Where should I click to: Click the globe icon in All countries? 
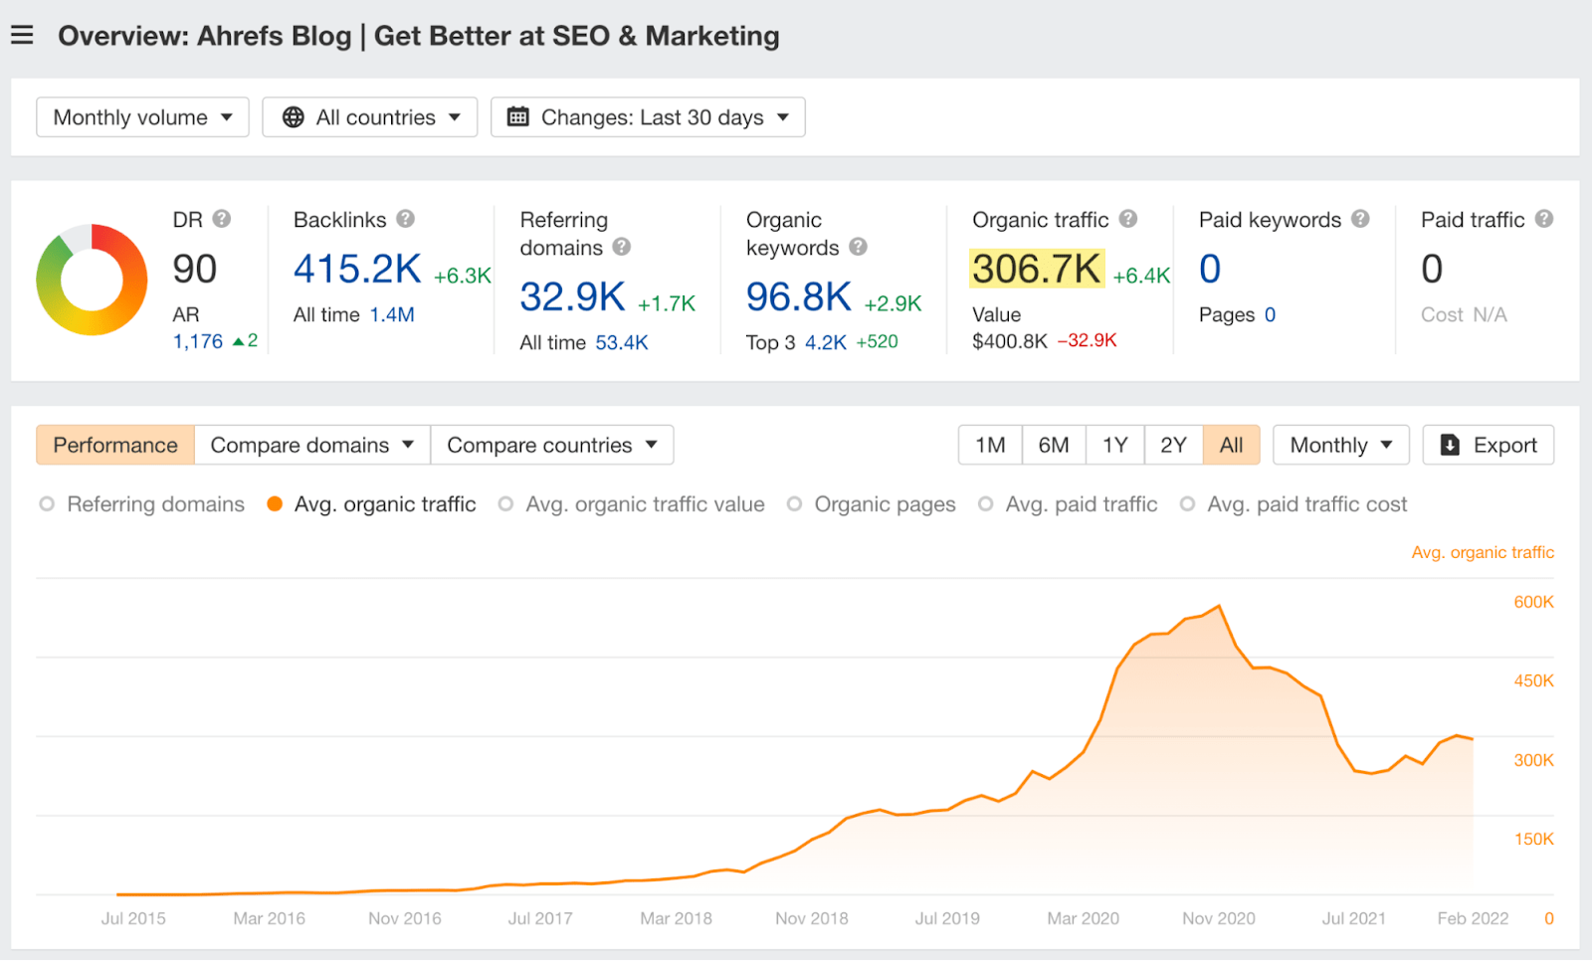[293, 117]
